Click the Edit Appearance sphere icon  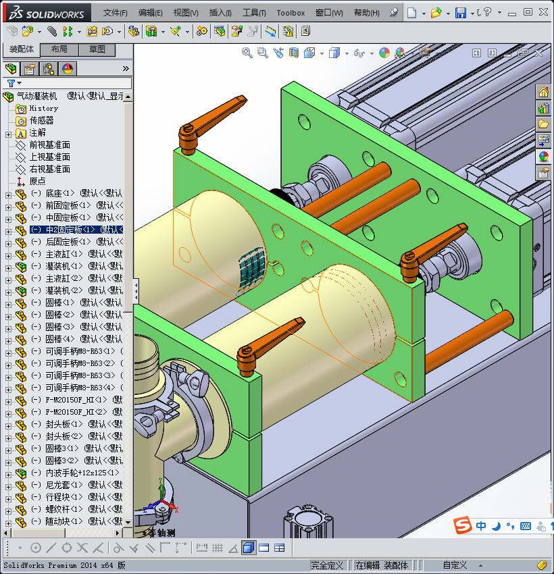point(384,53)
